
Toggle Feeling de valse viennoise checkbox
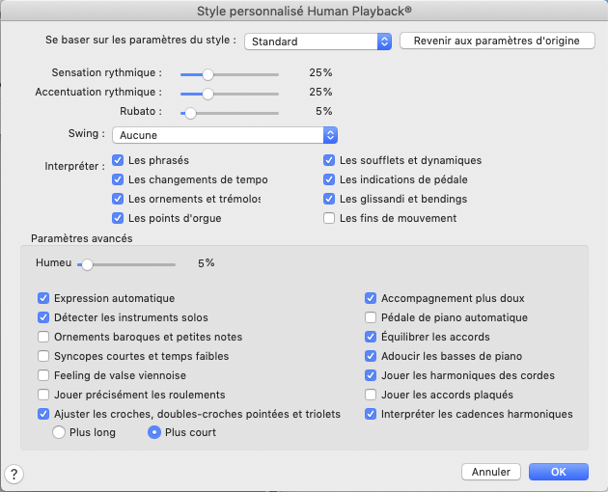(x=43, y=375)
